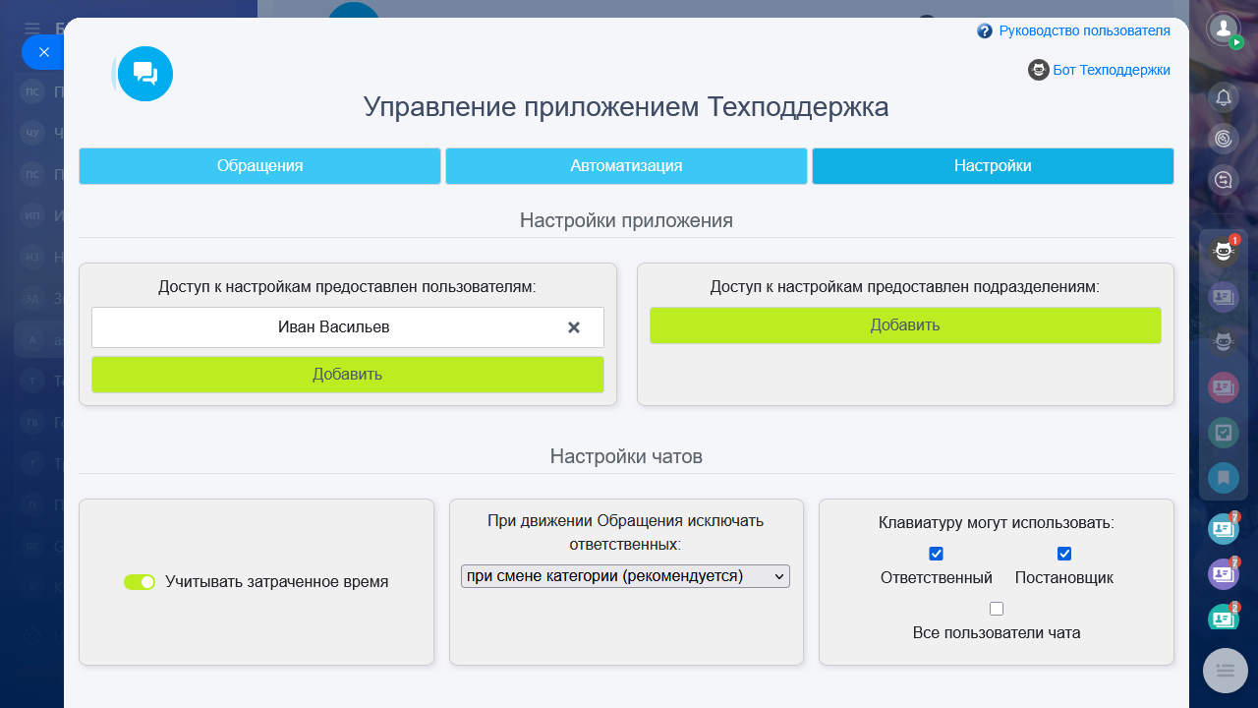Toggle the Учитывать затраченное время switch
This screenshot has height=708, width=1258.
pyautogui.click(x=140, y=582)
